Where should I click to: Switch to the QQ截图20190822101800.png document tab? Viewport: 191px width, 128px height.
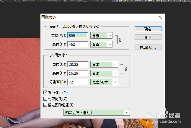tap(61, 1)
